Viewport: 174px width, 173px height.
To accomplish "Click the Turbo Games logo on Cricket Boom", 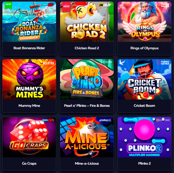I will pos(163,63).
